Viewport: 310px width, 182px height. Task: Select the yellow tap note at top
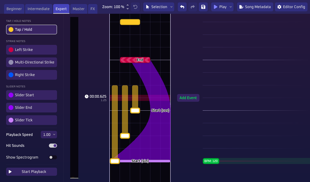tap(130, 22)
